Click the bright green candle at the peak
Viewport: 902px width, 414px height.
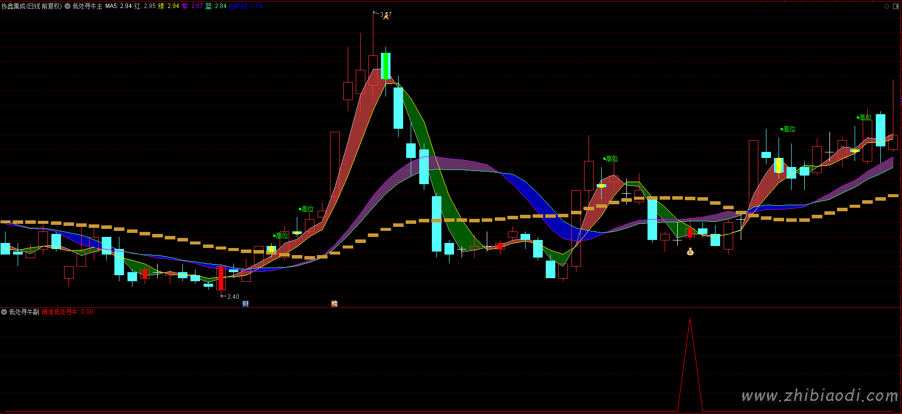coord(385,66)
